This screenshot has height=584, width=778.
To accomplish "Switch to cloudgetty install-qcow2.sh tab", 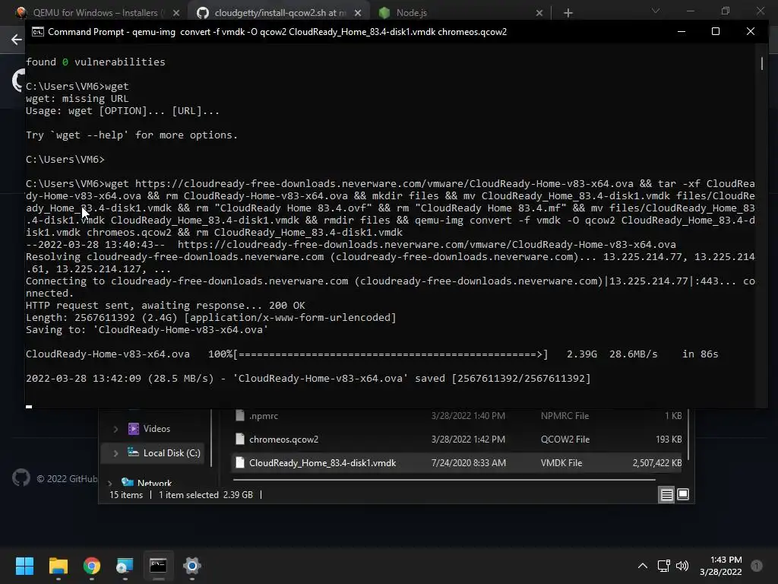I will pyautogui.click(x=280, y=12).
